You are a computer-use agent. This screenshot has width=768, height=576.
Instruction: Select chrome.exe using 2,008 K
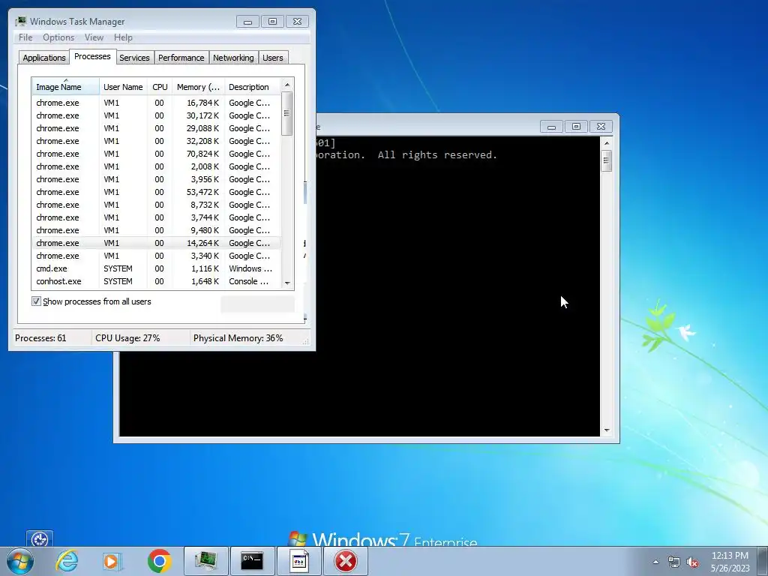(156, 166)
